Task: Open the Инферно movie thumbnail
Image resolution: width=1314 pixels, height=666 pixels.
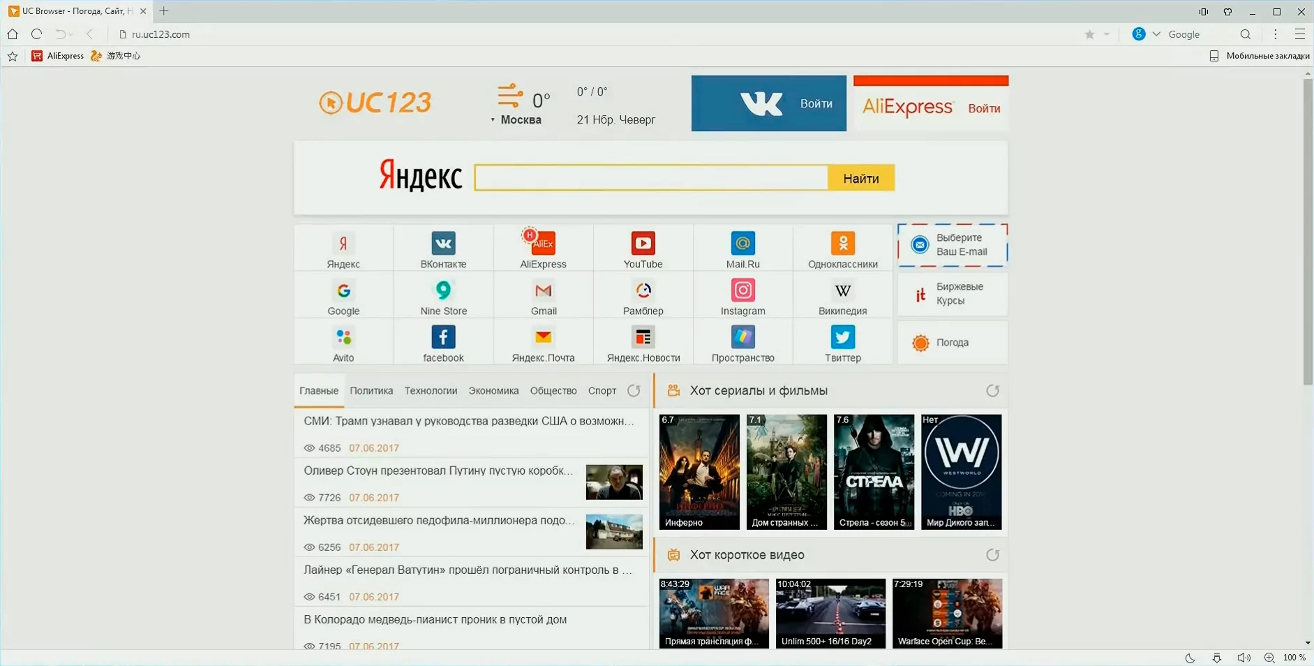Action: [x=699, y=472]
